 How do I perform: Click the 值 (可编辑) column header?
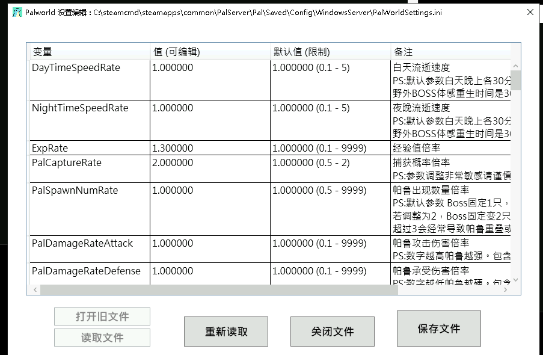tap(210, 52)
